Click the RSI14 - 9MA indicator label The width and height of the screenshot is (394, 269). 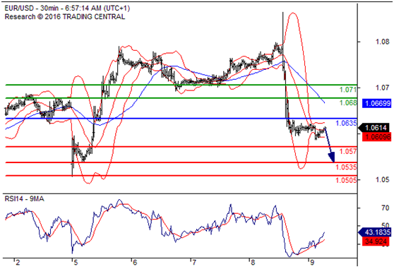click(25, 199)
